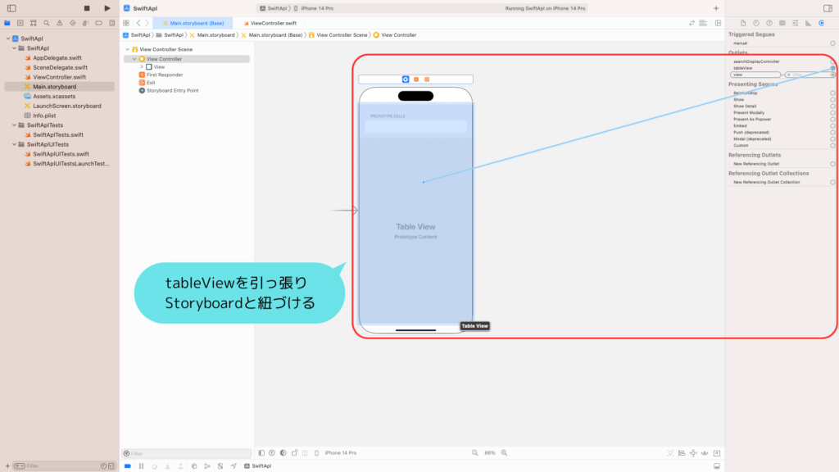
Task: Open LaunchScreen.storyboard in navigator
Action: [67, 106]
